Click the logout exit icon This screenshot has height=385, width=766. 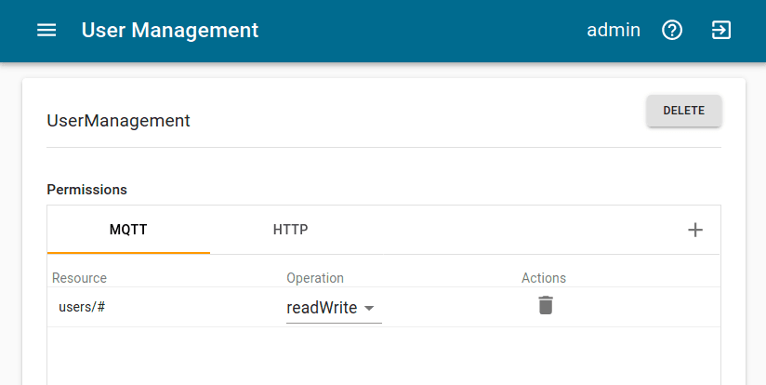point(721,31)
